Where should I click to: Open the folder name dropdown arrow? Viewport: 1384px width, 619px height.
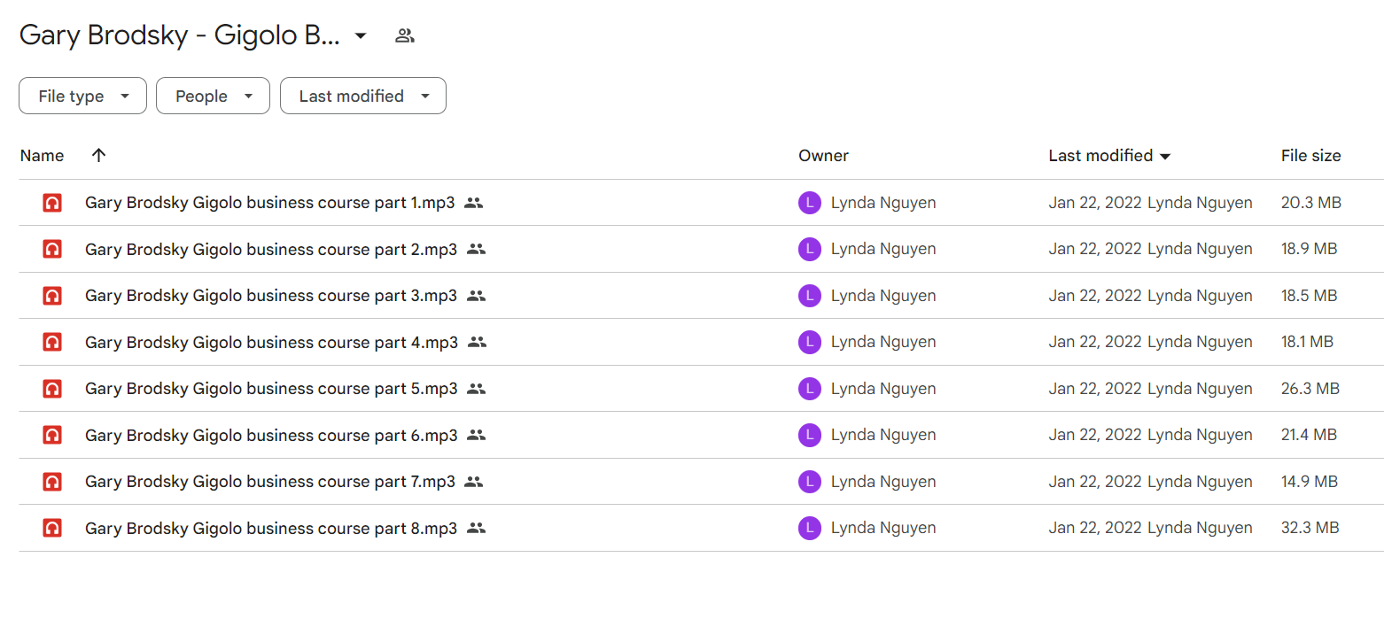point(360,36)
